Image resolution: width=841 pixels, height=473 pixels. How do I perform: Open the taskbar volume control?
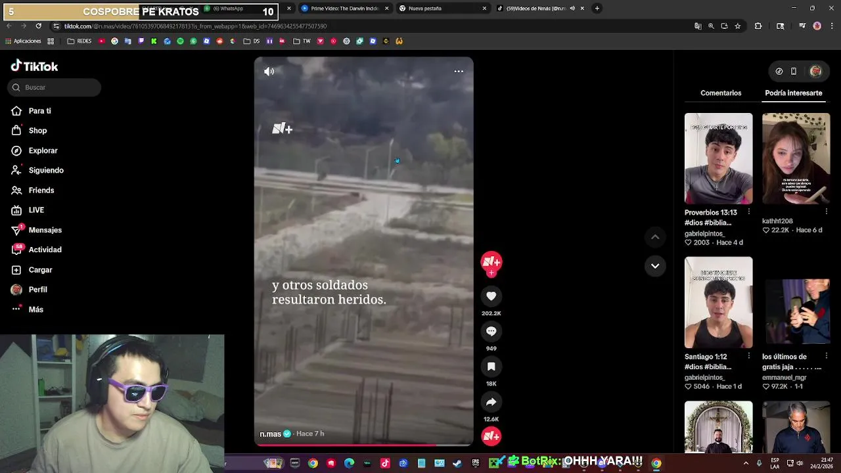point(800,463)
